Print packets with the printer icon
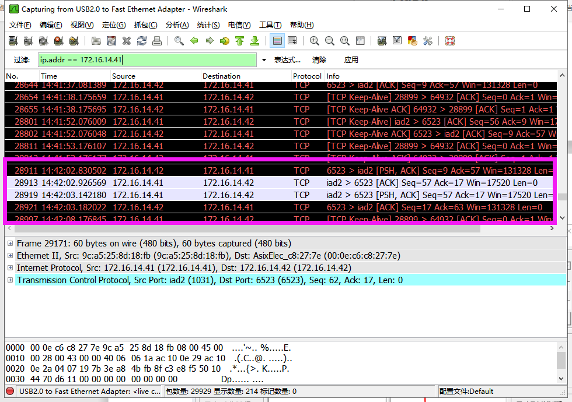 pos(157,41)
